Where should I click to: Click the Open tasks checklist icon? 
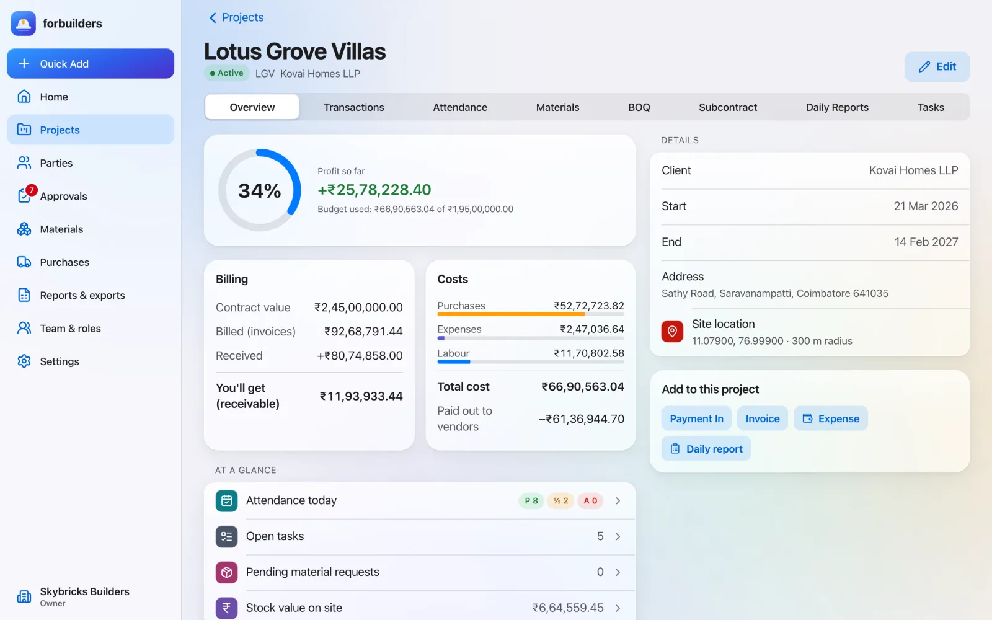(x=226, y=536)
